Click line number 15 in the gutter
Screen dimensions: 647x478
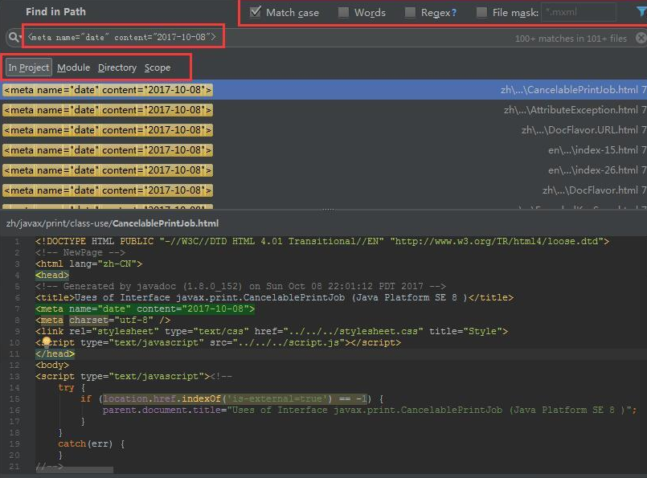tap(14, 398)
